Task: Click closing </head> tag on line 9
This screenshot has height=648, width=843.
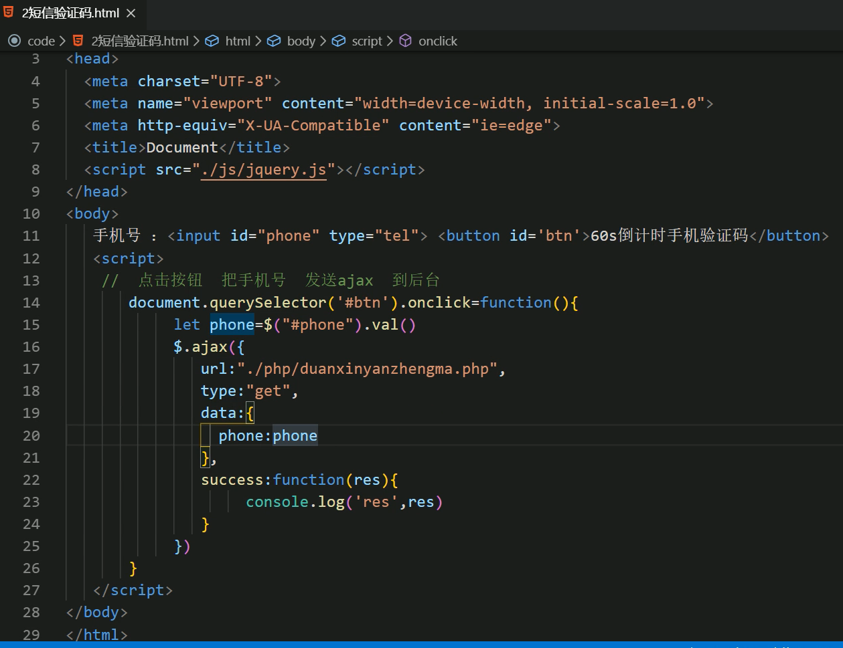Action: coord(97,192)
